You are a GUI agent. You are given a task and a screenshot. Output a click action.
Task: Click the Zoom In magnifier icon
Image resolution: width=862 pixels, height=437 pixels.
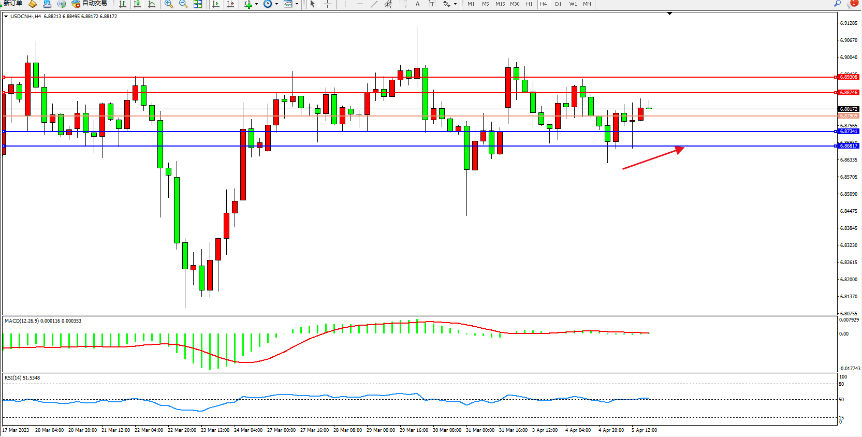tap(169, 4)
